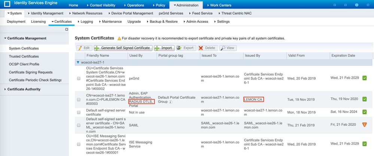Click the LEMON CA issuer cell

click(x=253, y=100)
